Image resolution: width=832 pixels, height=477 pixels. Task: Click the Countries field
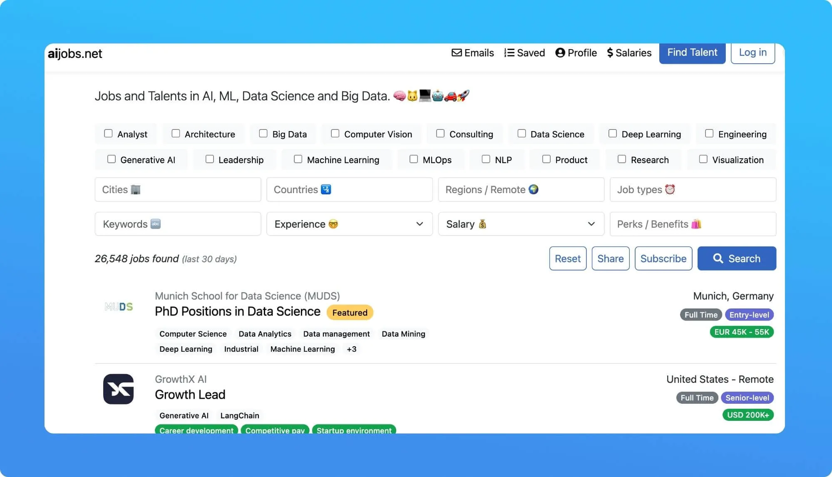350,189
